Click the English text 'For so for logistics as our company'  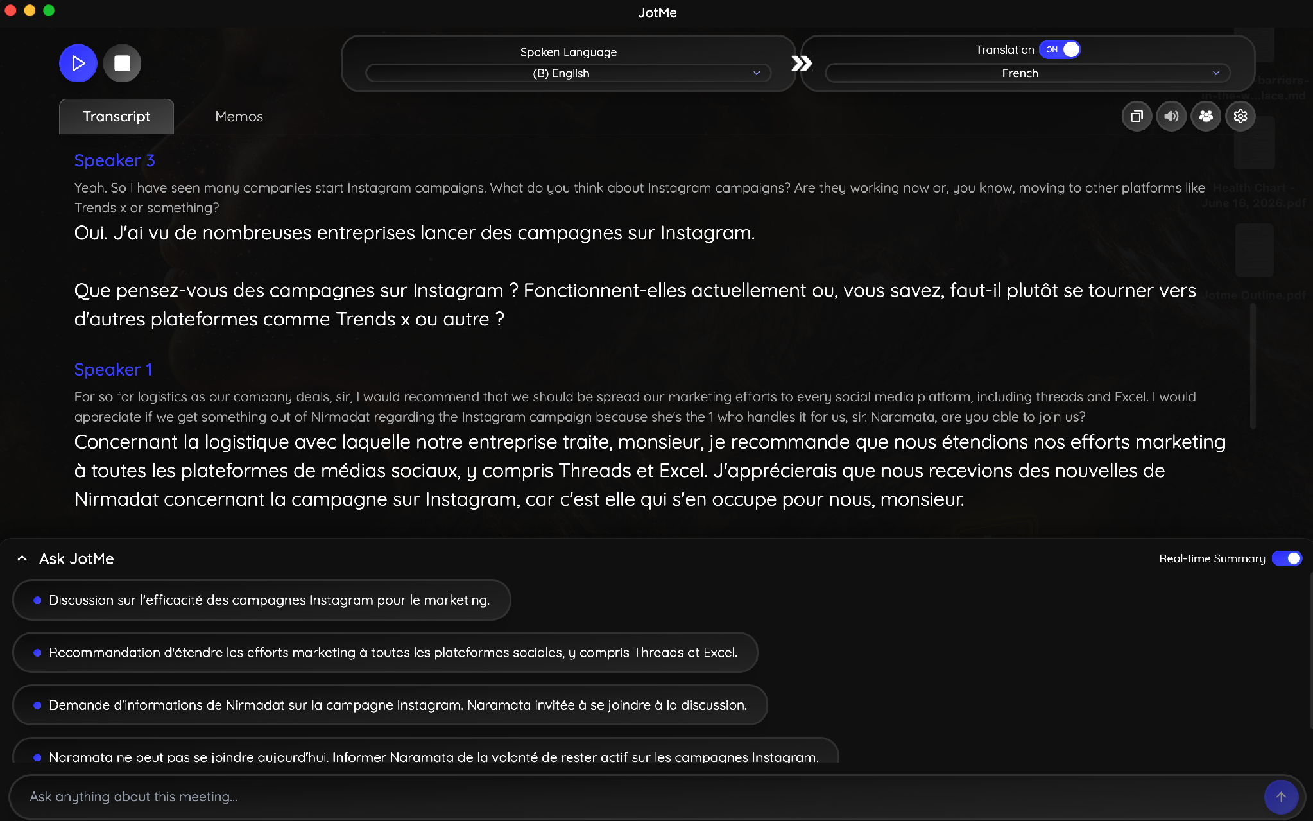[x=635, y=406]
